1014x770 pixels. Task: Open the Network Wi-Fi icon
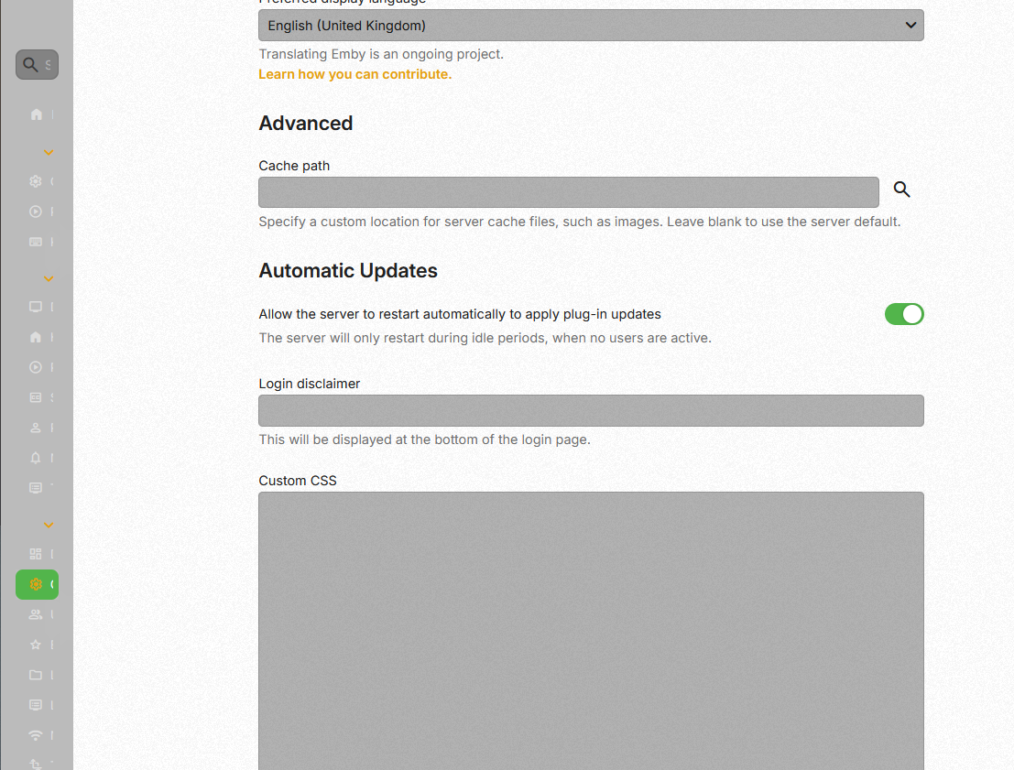pos(36,735)
